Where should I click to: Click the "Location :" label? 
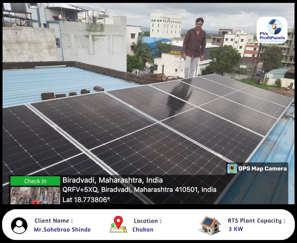tap(147, 221)
